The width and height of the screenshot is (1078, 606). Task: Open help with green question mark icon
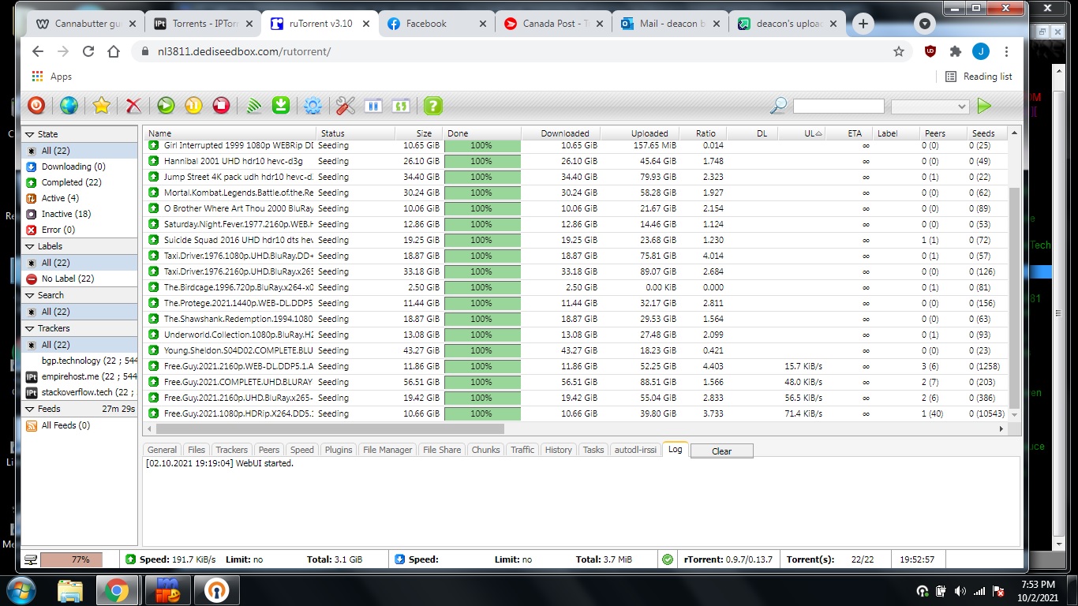(432, 105)
